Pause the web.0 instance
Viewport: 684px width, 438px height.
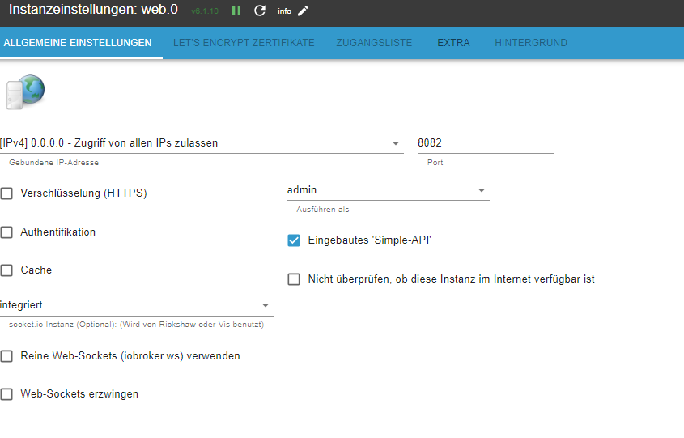tap(236, 11)
